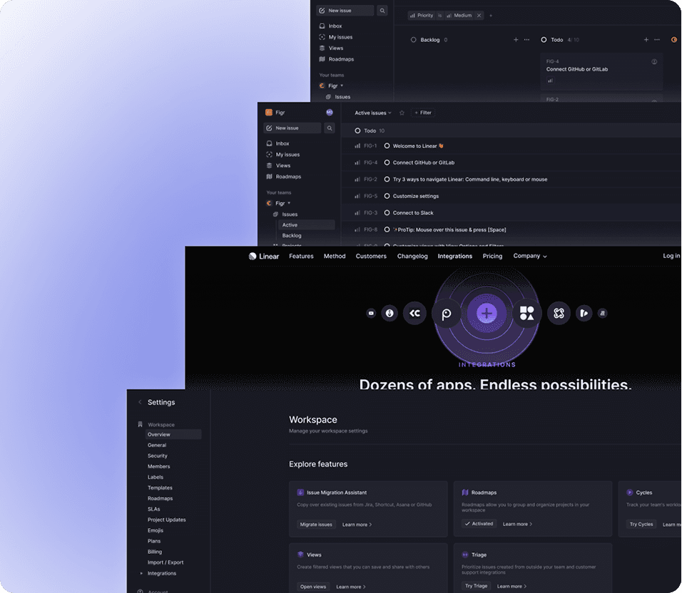Image resolution: width=682 pixels, height=593 pixels.
Task: Select Members in the Settings sidebar
Action: 158,467
